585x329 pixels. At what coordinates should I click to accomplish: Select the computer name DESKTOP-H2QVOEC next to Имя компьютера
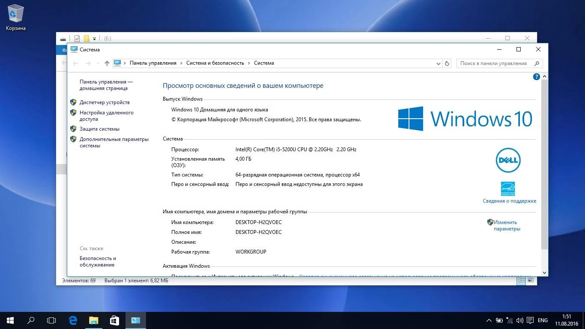point(259,222)
